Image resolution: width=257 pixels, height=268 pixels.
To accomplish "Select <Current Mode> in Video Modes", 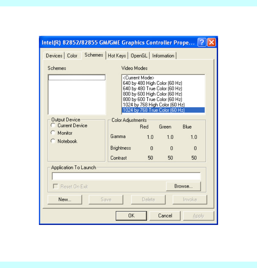I will click(163, 78).
